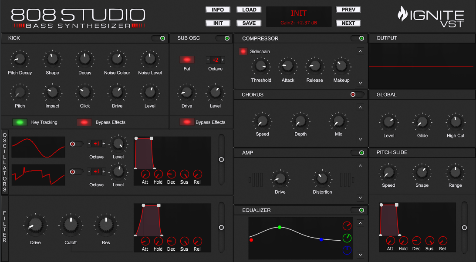476x262 pixels.
Task: Increase the Sub Osc octave with plus
Action: 223,60
